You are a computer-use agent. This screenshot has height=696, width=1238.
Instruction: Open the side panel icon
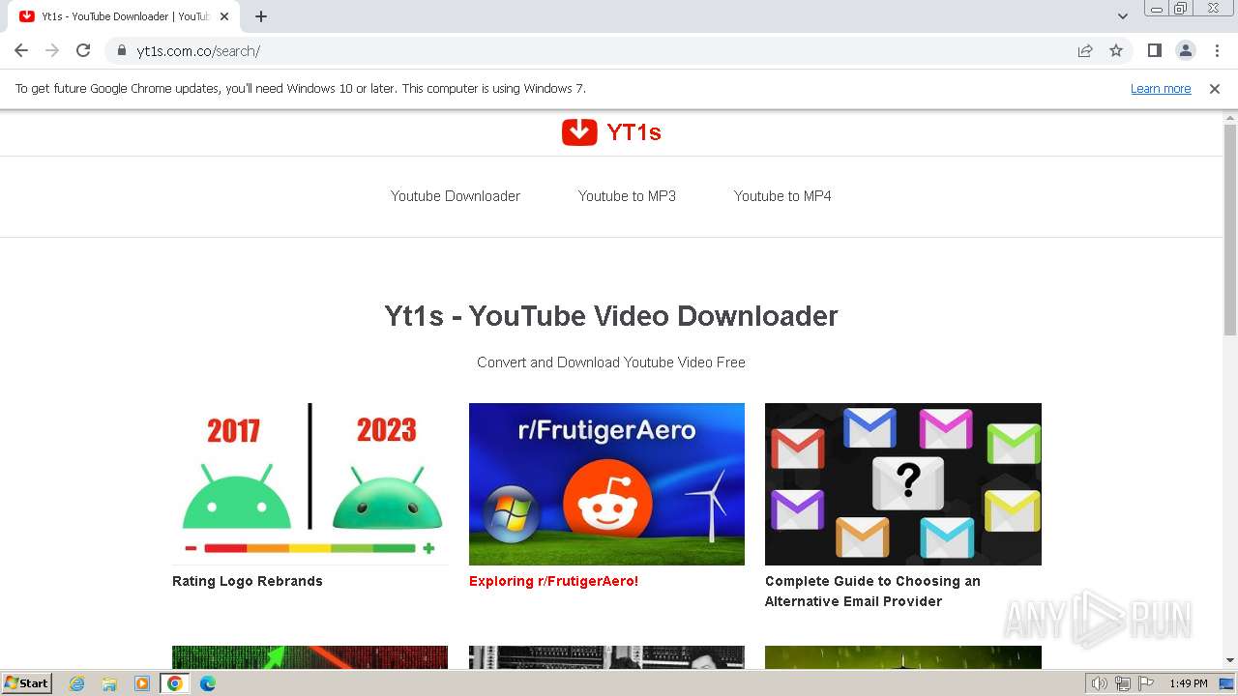coord(1154,50)
